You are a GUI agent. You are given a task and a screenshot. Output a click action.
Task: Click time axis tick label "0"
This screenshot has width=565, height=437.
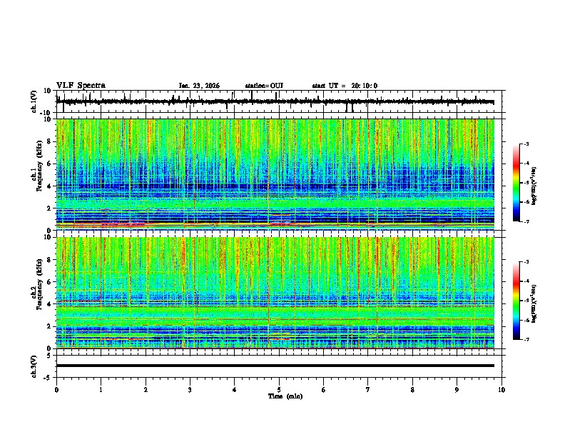pos(56,390)
